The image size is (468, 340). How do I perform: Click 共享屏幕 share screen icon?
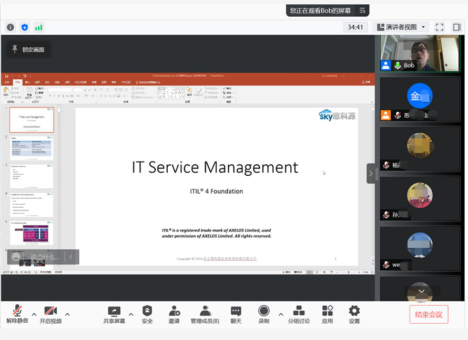[114, 314]
